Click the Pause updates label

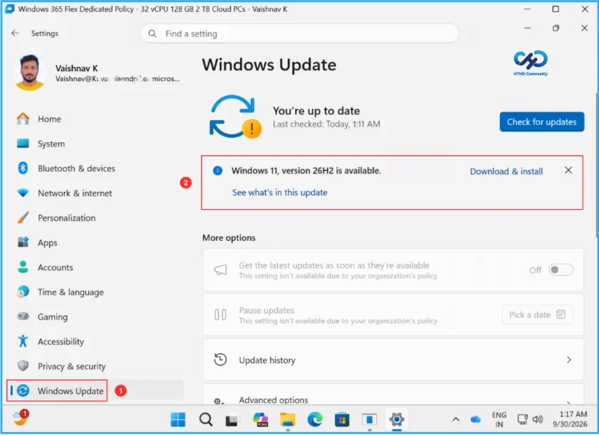266,311
